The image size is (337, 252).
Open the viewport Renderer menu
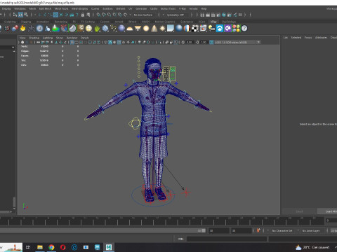72,38
